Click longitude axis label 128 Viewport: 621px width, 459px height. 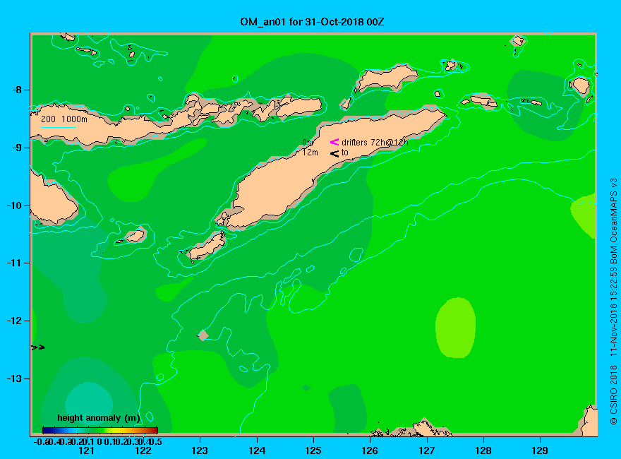tap(483, 451)
